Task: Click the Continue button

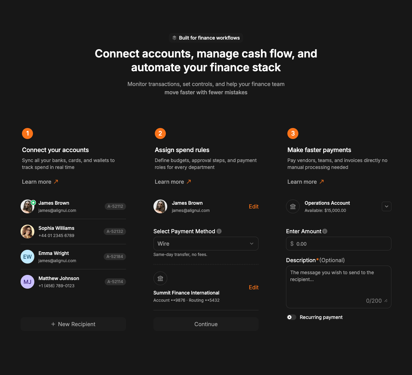Action: tap(206, 324)
